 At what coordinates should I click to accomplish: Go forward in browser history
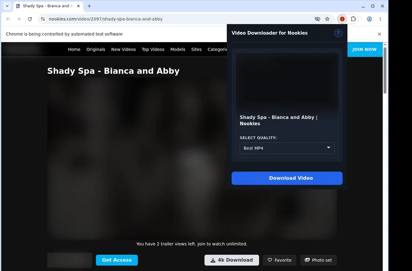pos(19,19)
